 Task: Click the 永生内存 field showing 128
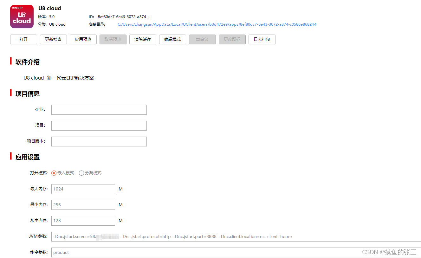(x=83, y=221)
